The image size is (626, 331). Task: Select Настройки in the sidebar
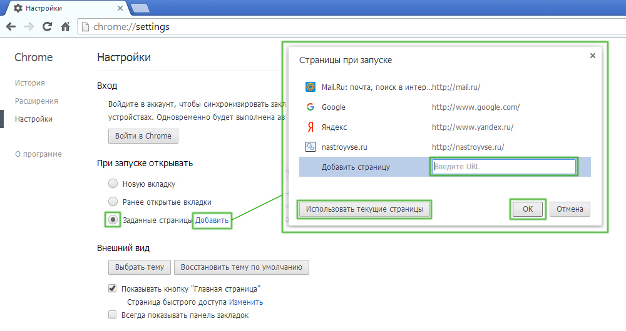[x=34, y=119]
